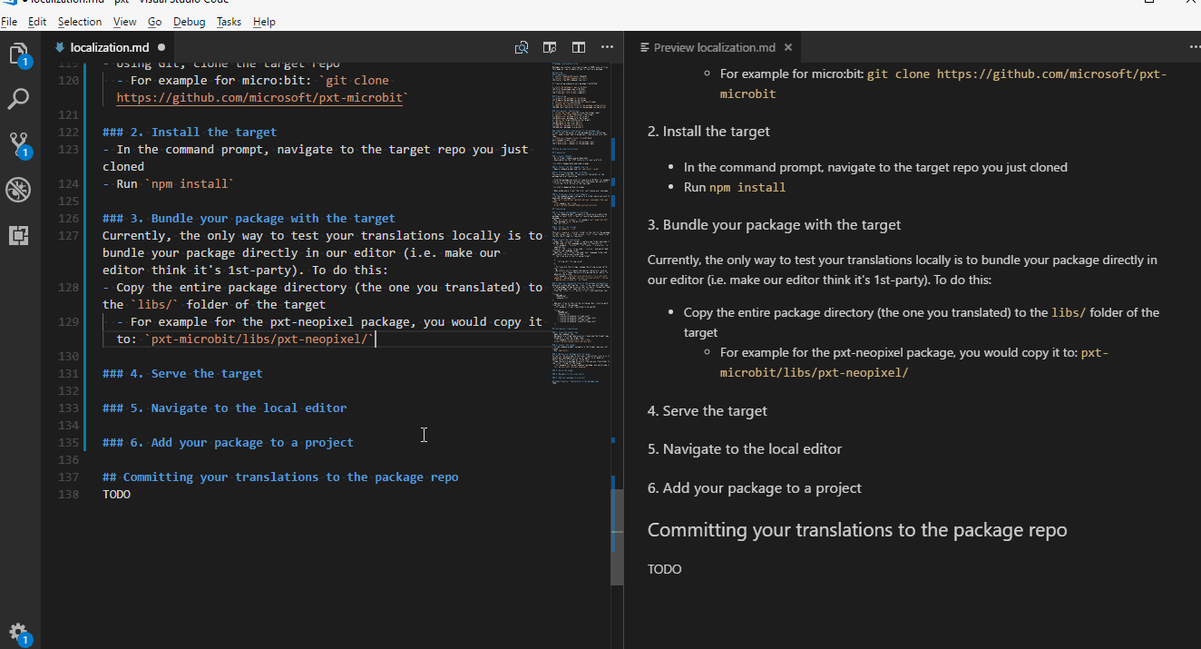
Task: Open the Search view
Action: point(19,99)
